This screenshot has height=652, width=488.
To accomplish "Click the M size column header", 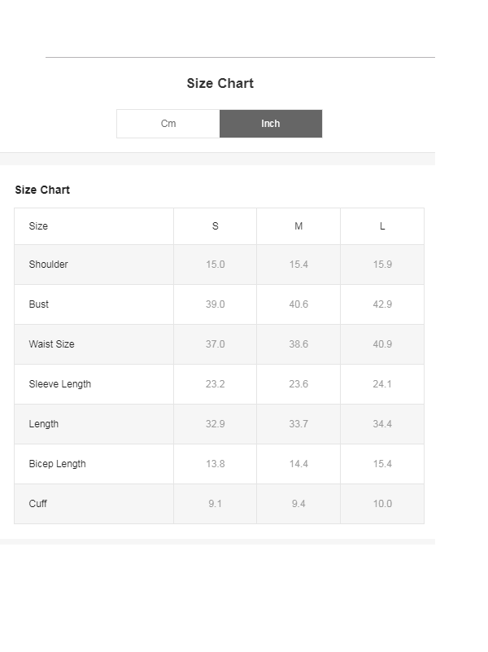I will [x=298, y=226].
